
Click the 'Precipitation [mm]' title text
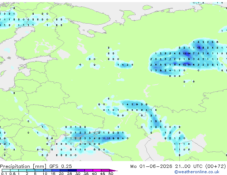pyautogui.click(x=23, y=166)
